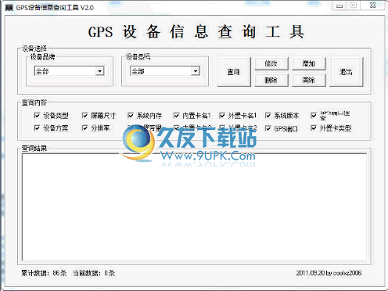Click the 退出 button to exit
The height and width of the screenshot is (291, 388).
coord(347,72)
